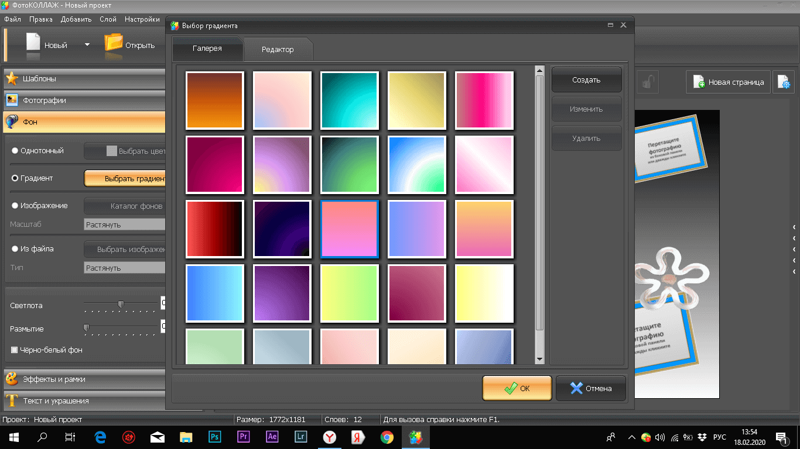Pick the orange-to-pink gradient swatch
Viewport: 800px width, 449px height.
click(x=484, y=229)
